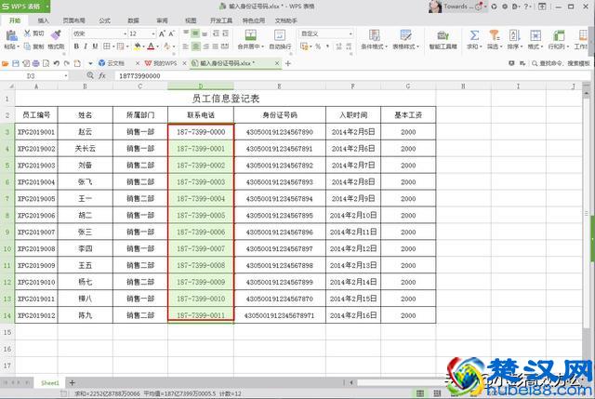Click the Save disk icon in quick toolbar

click(16, 63)
